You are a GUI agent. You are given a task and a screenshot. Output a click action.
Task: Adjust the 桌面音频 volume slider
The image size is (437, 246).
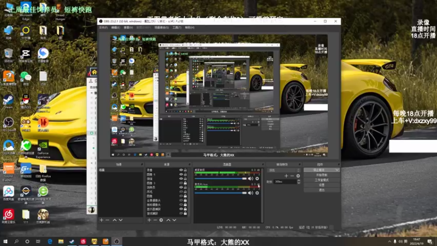coord(221,179)
